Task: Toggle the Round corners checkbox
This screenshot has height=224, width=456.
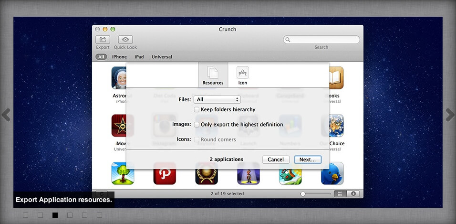Action: click(197, 139)
